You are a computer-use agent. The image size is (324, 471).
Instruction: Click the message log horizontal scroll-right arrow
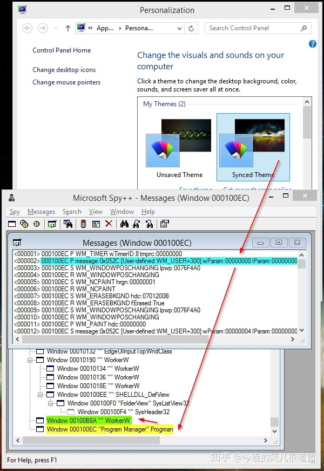293,339
